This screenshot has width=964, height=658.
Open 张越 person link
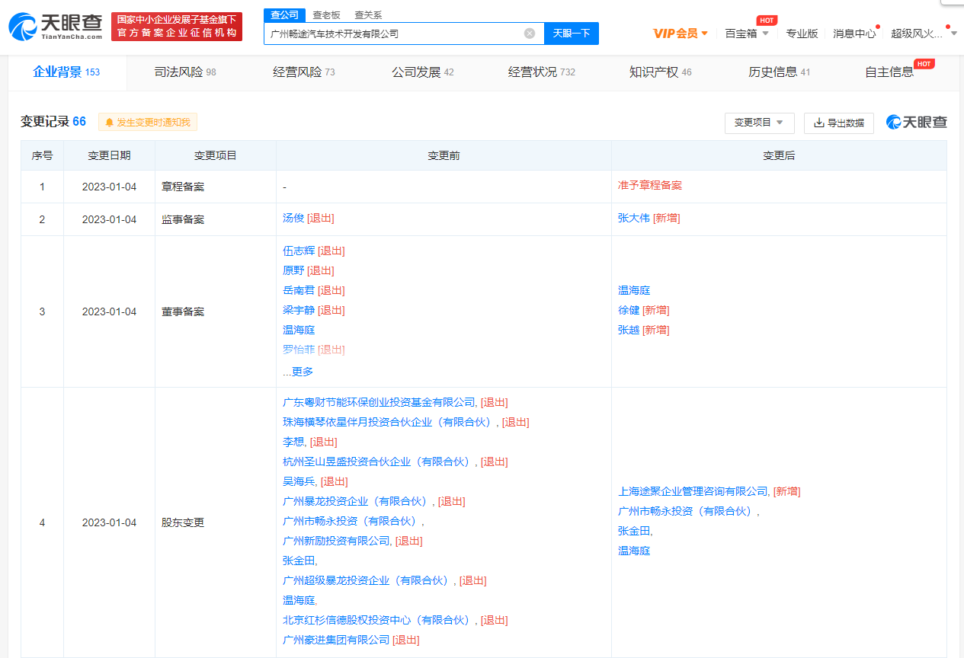coord(629,330)
